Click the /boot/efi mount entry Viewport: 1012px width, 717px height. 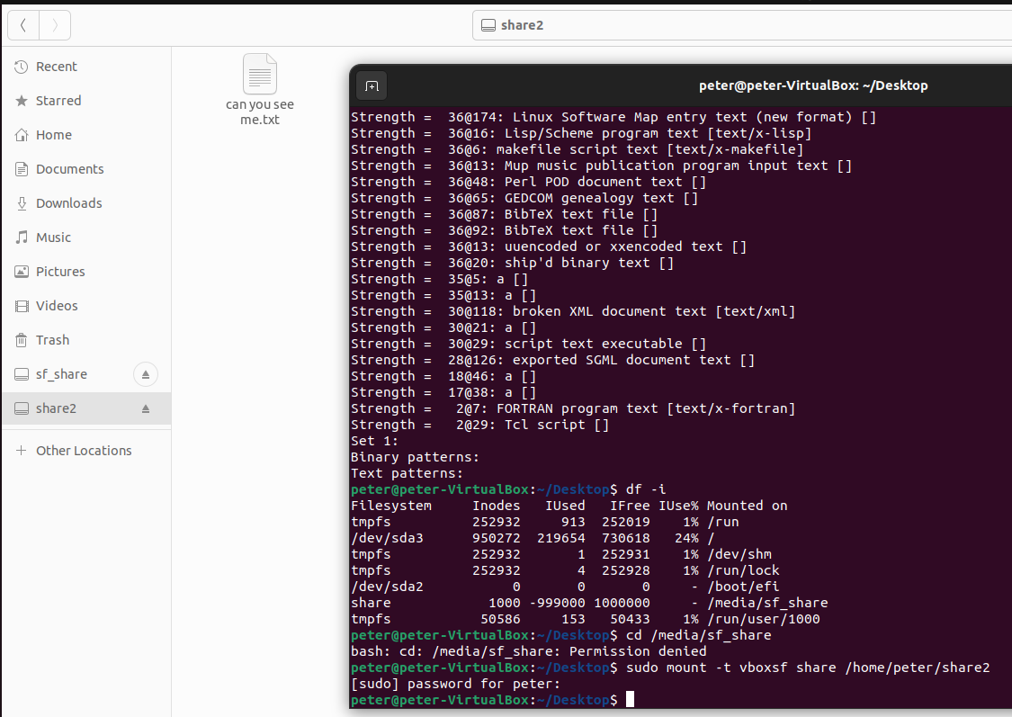744,587
